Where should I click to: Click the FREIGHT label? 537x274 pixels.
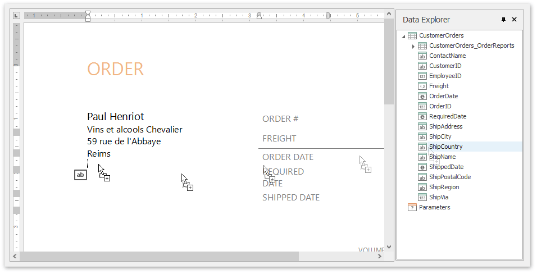[x=279, y=139]
